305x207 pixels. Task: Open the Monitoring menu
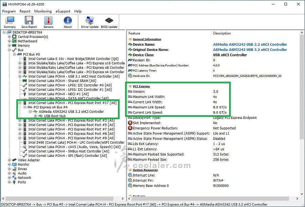pyautogui.click(x=43, y=11)
